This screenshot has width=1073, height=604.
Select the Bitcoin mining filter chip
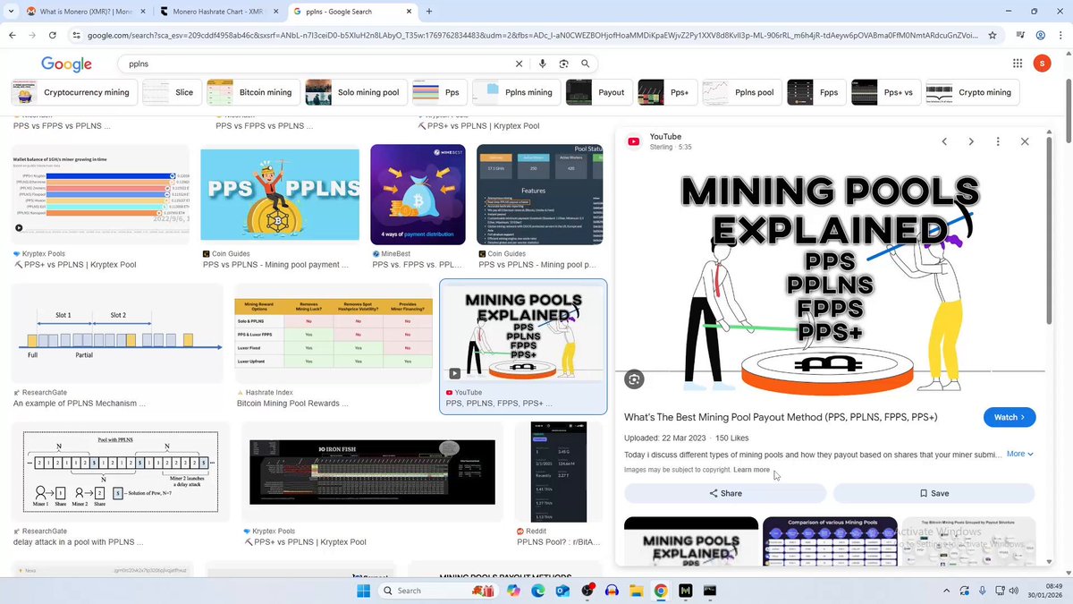252,92
